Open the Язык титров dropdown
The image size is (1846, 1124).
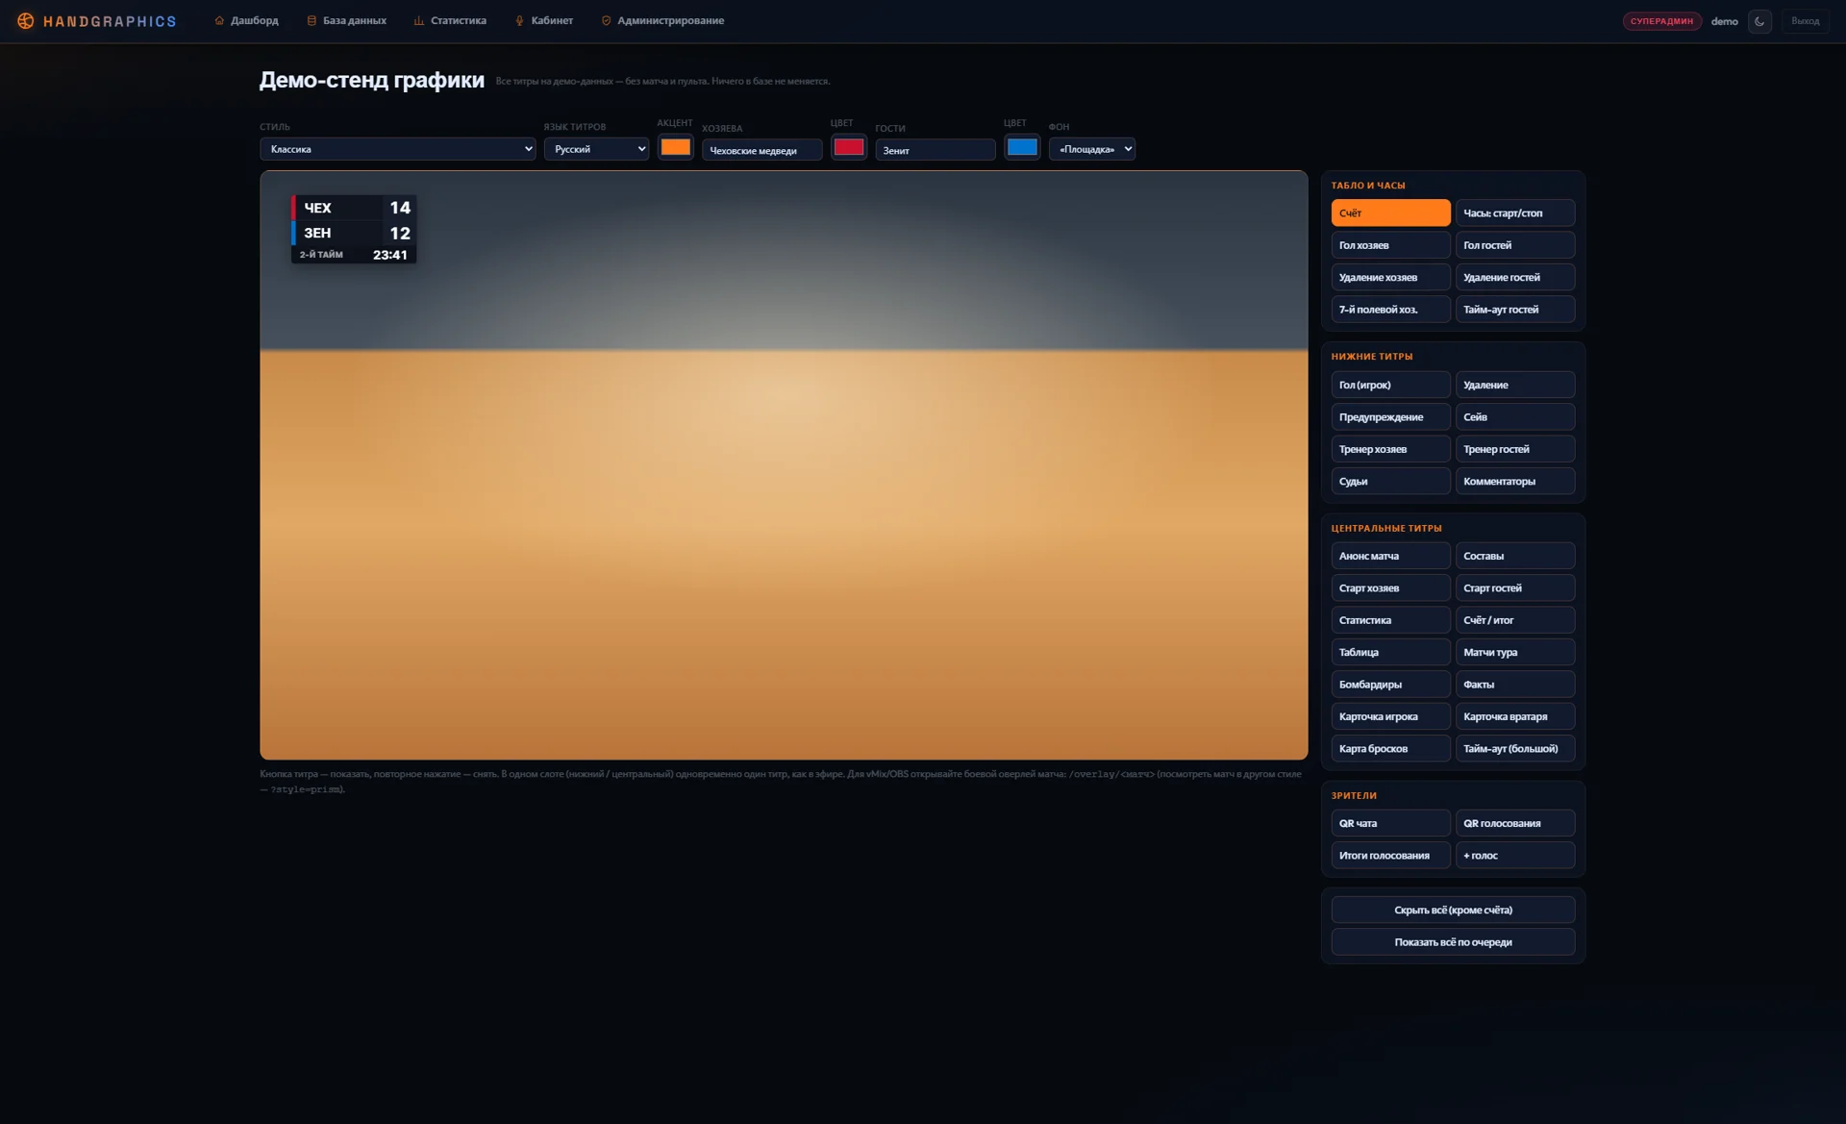tap(596, 149)
